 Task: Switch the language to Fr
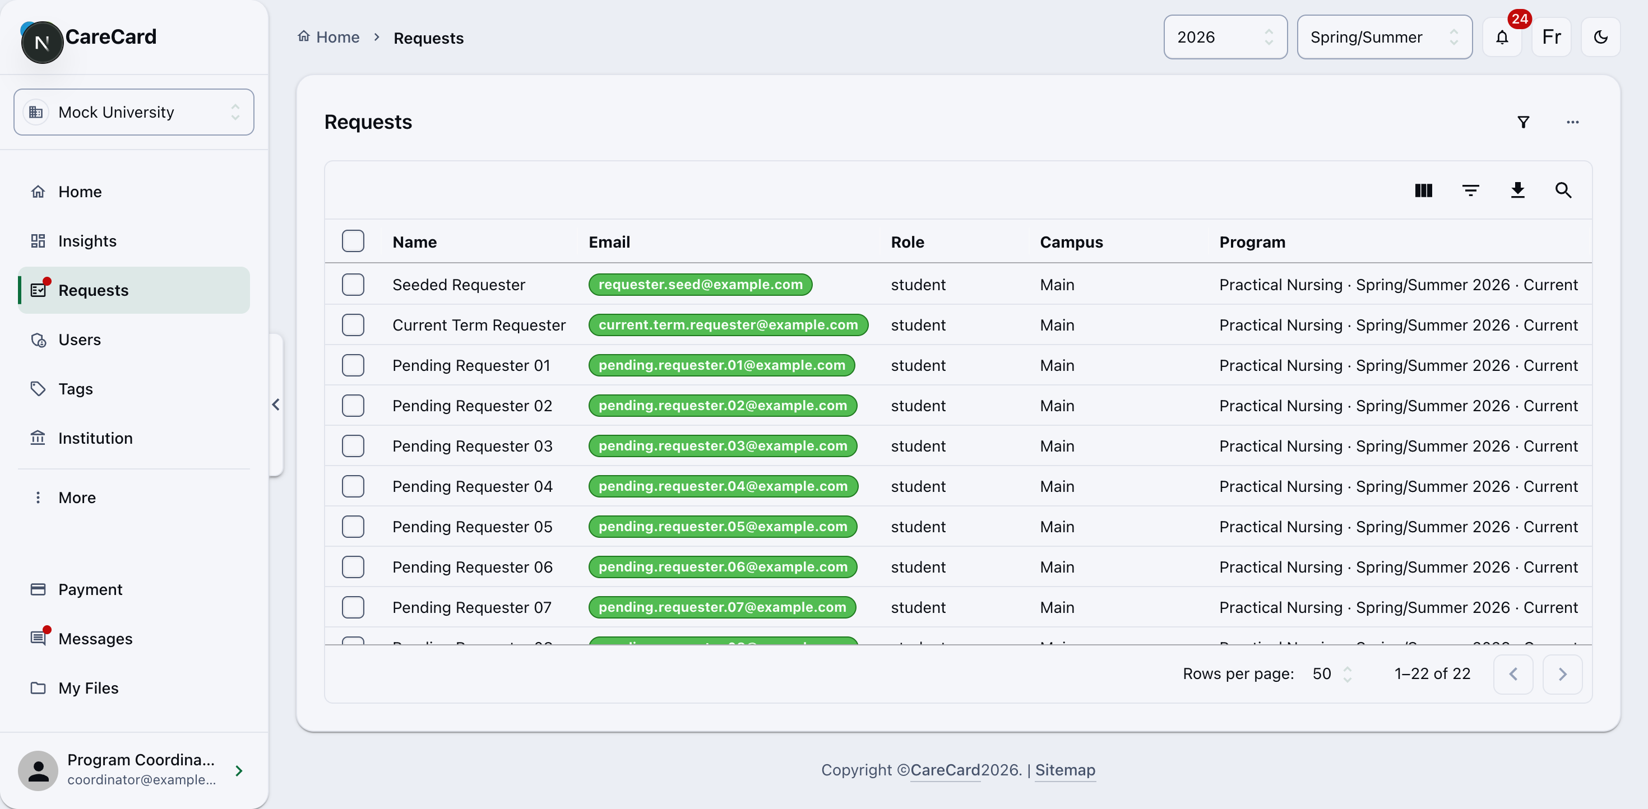pyautogui.click(x=1552, y=37)
